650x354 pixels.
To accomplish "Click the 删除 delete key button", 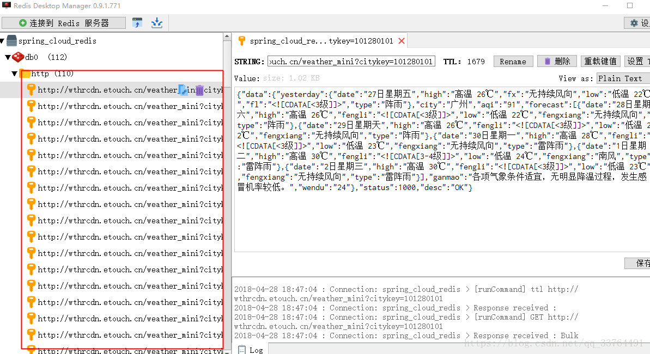I will point(557,62).
